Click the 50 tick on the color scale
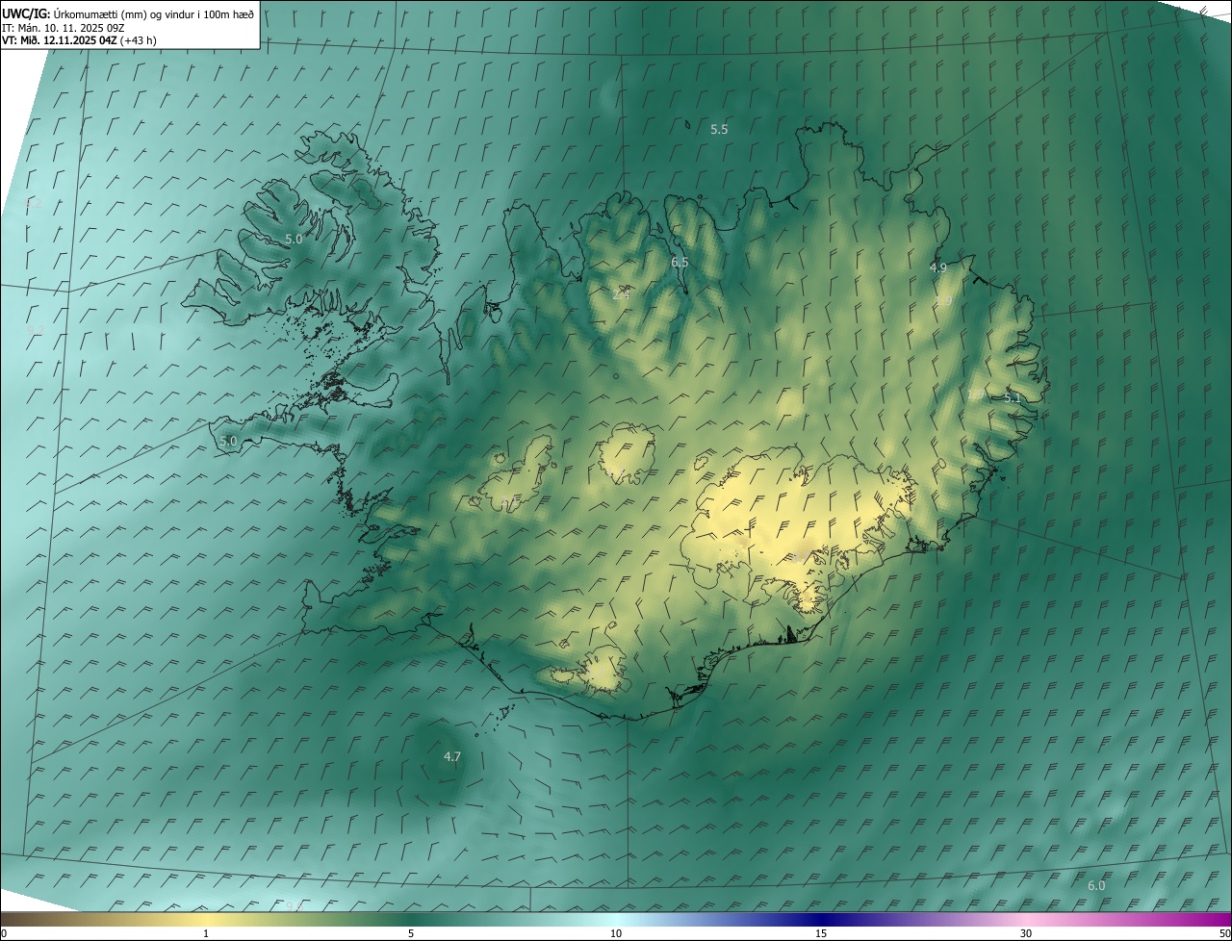 [1224, 933]
